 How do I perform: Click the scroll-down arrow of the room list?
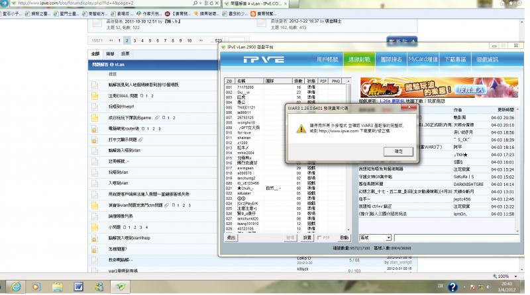tap(348, 231)
